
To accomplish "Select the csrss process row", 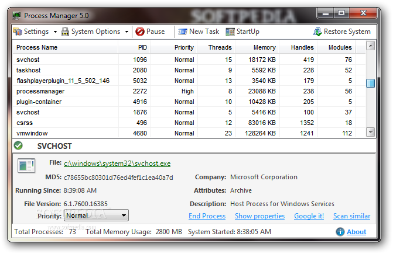I will [189, 123].
